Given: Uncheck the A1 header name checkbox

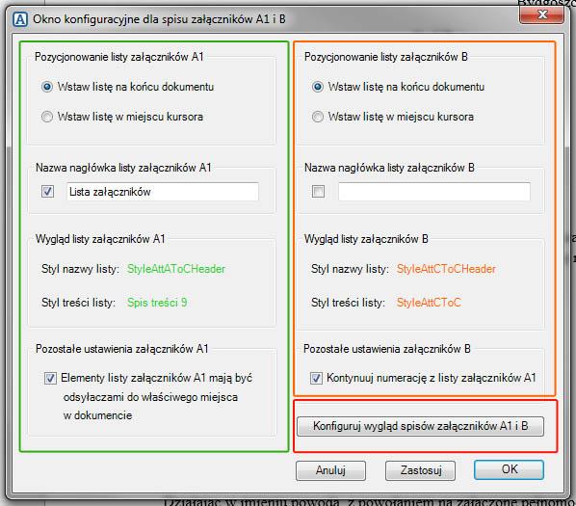Looking at the screenshot, I should (x=48, y=191).
